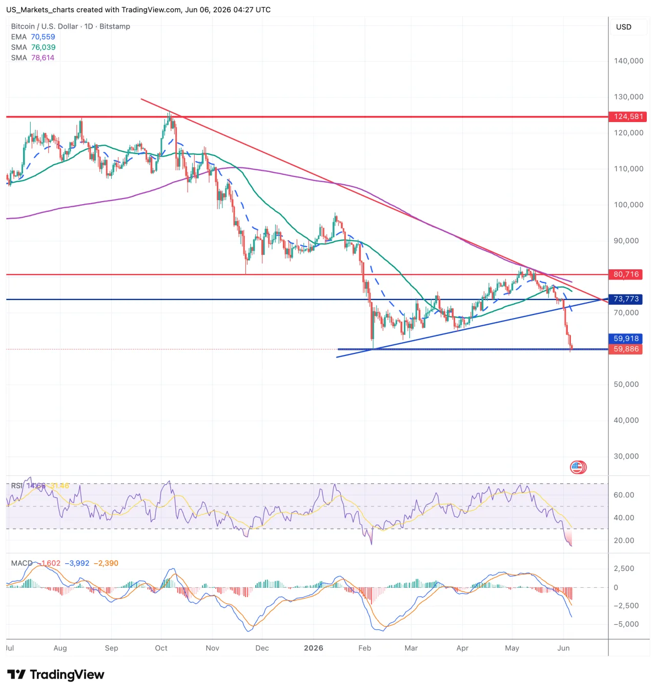Click the 100,000 price axis label

coord(629,205)
